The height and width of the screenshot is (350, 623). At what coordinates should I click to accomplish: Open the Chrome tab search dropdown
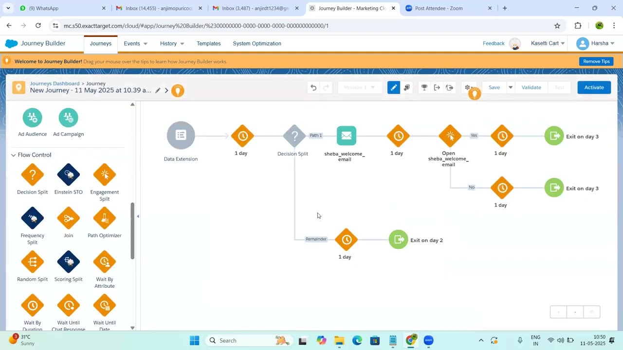8,8
